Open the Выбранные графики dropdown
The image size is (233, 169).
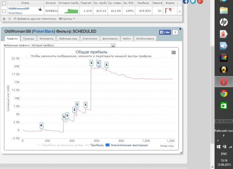point(73,45)
